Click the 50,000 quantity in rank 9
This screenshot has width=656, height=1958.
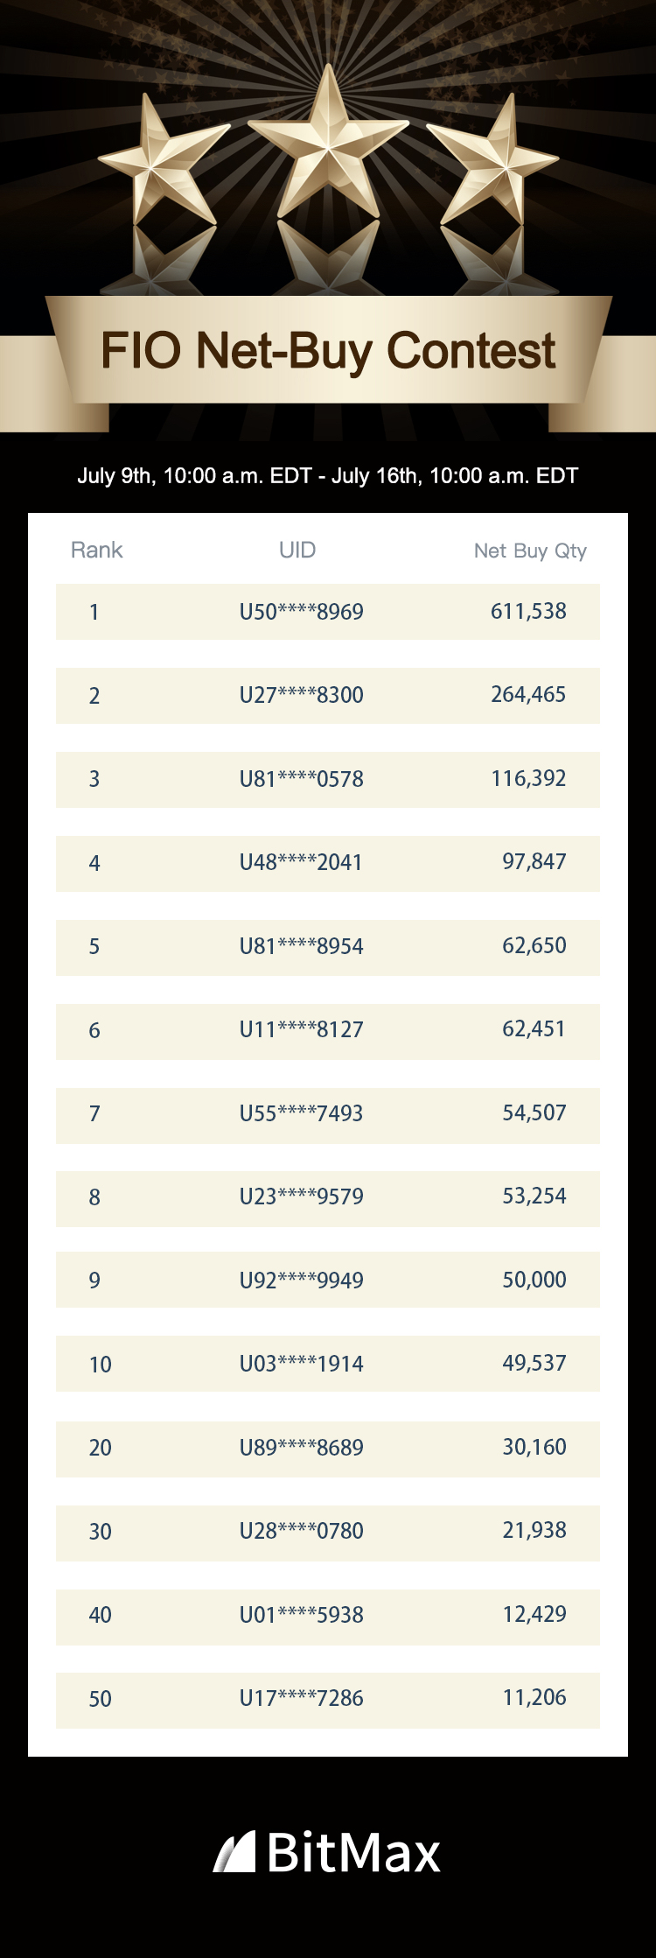tap(534, 1280)
